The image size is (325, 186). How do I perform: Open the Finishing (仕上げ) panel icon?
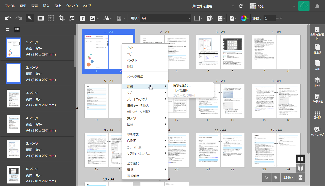(317, 49)
